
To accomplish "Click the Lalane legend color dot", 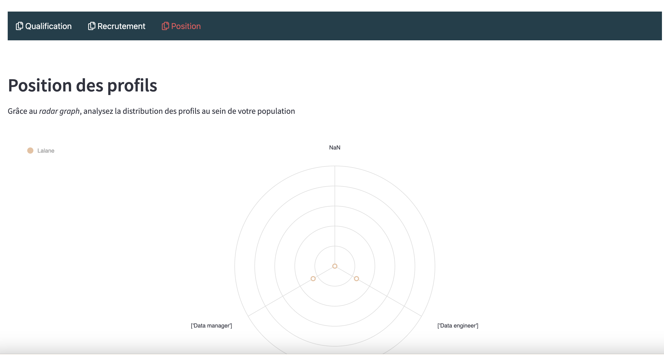I will pyautogui.click(x=30, y=151).
